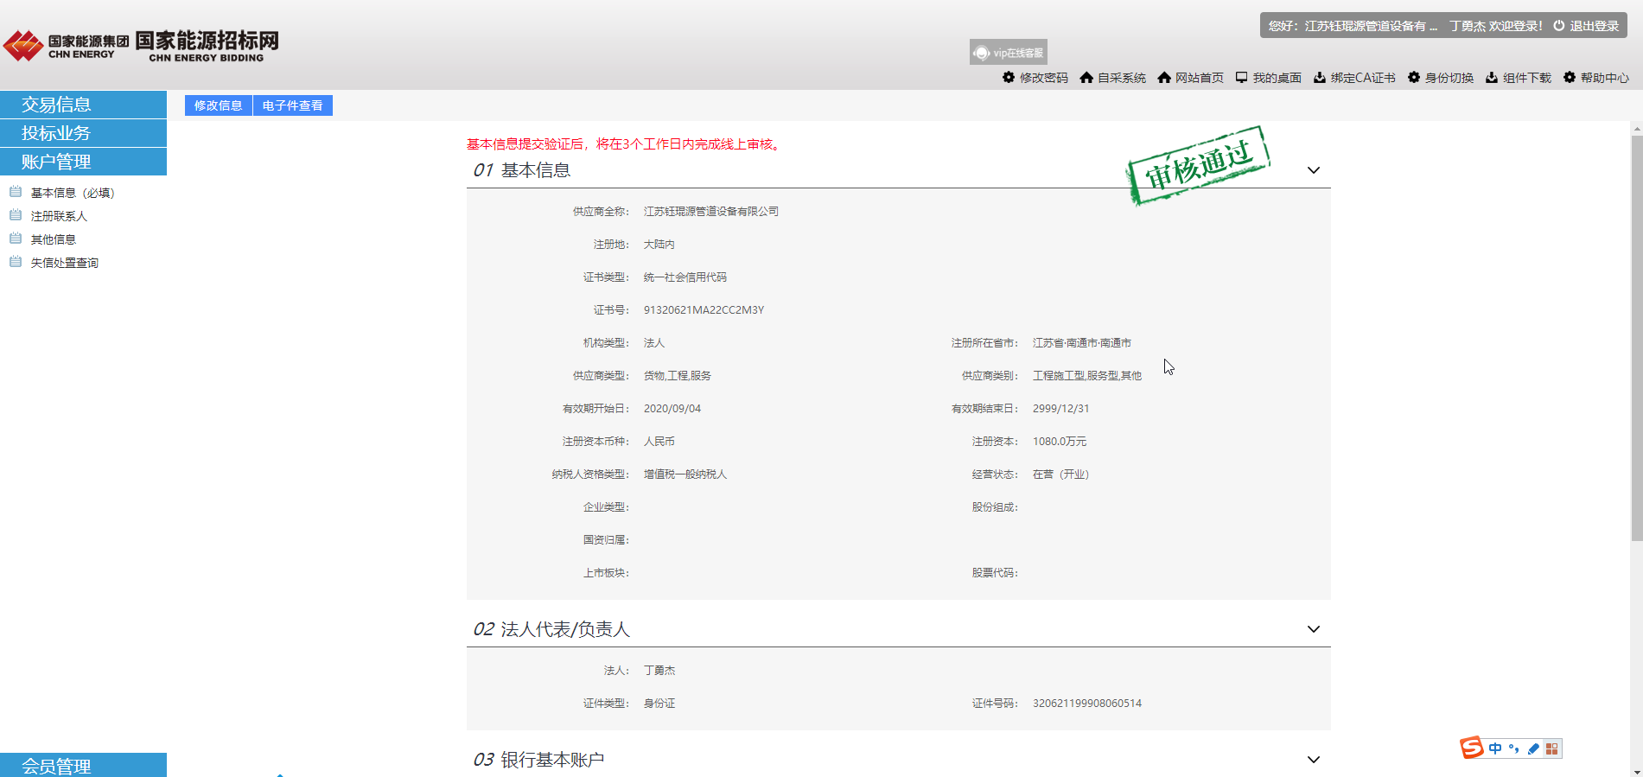Click the home icon for 网站首页
The width and height of the screenshot is (1643, 777).
1164,78
